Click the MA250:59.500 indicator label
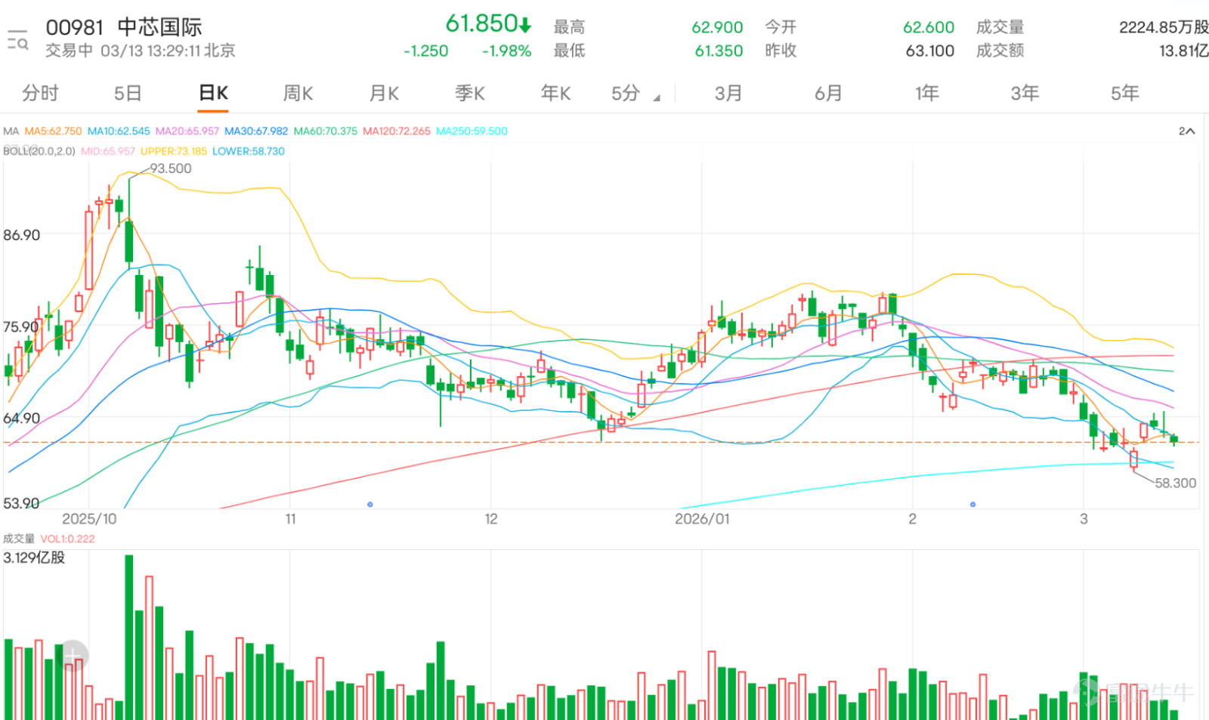1209x720 pixels. (x=472, y=131)
